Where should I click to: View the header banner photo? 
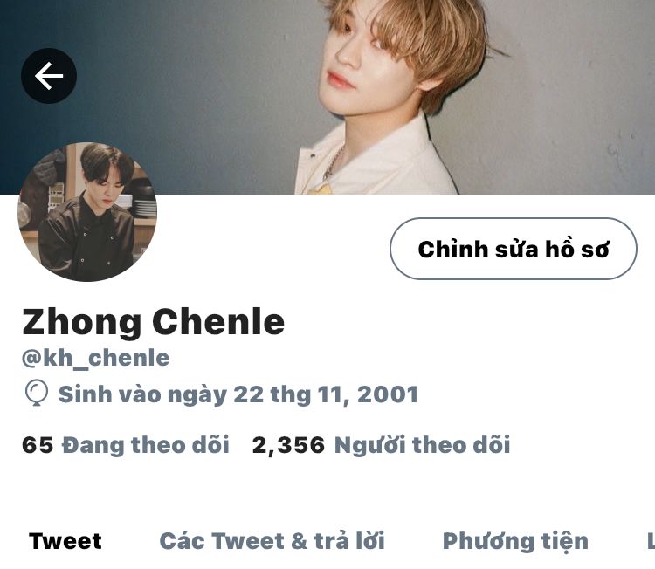pyautogui.click(x=327, y=97)
